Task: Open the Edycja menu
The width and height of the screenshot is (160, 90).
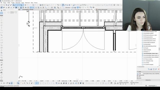Action: [5, 3]
